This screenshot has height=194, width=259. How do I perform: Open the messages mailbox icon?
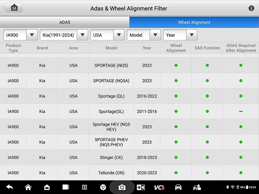click(47, 187)
